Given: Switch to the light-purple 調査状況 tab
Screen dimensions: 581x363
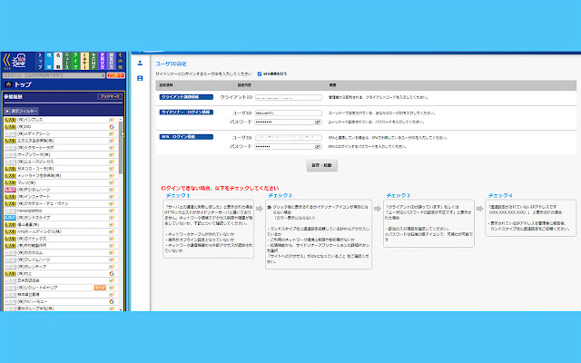Looking at the screenshot, I should pos(111,61).
